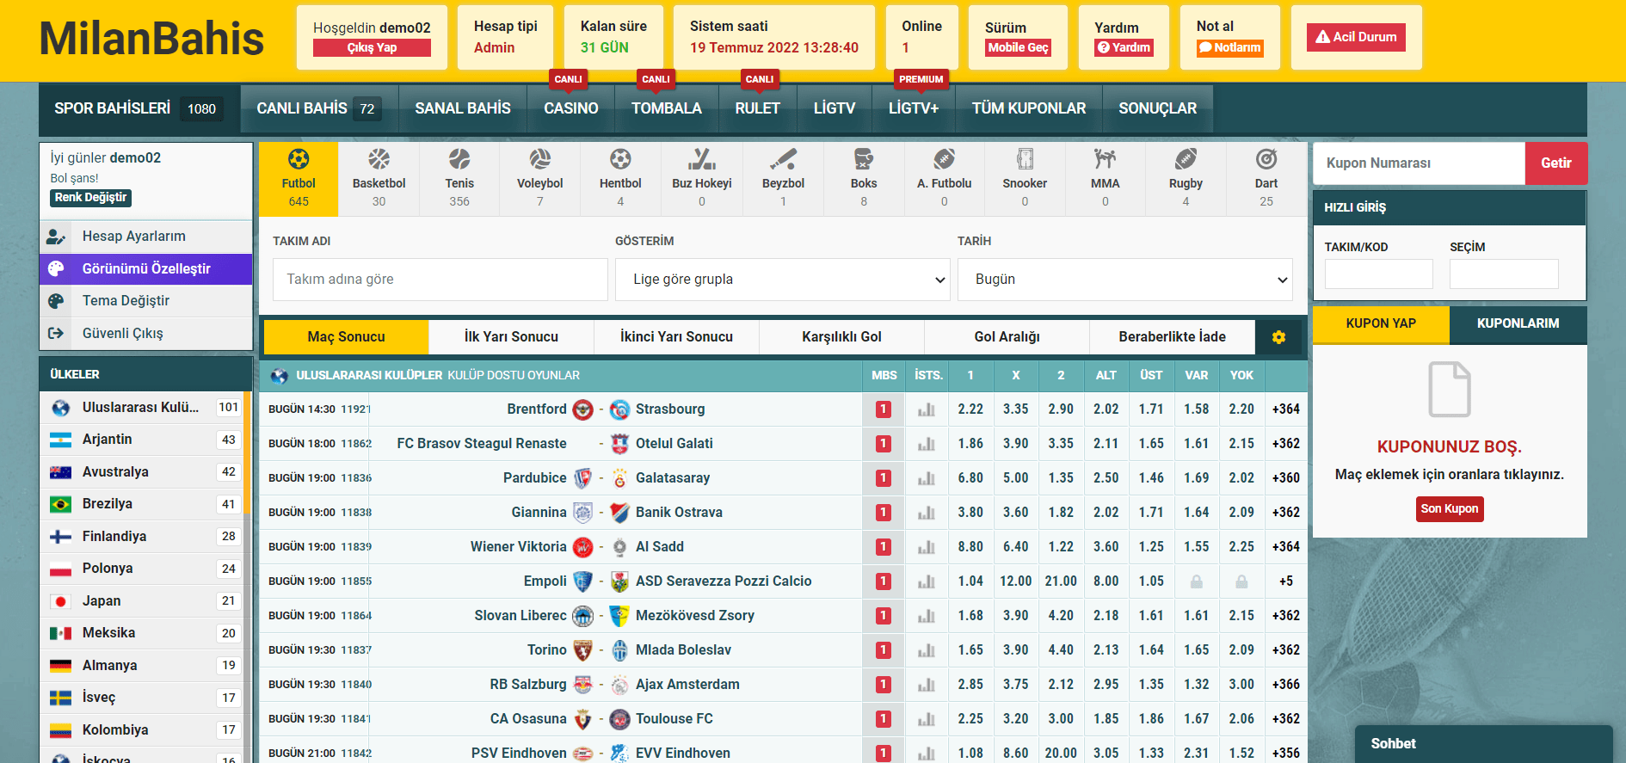Click the SEÇİM quick entry field
1626x763 pixels.
click(x=1504, y=274)
